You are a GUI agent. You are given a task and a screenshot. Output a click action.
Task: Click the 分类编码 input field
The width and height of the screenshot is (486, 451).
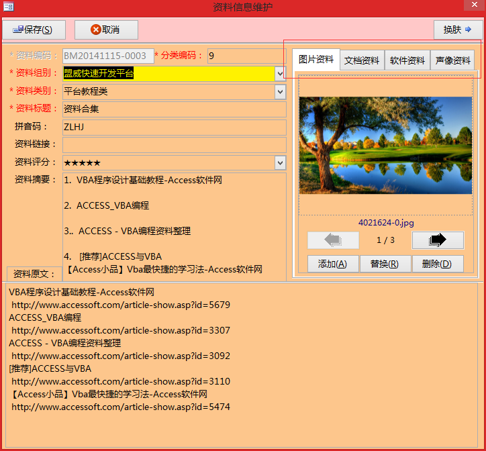[x=247, y=56]
